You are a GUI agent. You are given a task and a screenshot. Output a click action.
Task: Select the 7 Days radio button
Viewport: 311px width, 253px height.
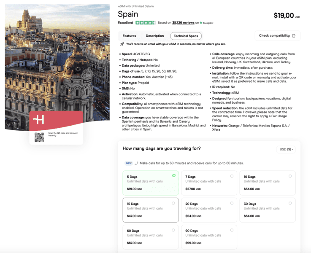point(232,176)
